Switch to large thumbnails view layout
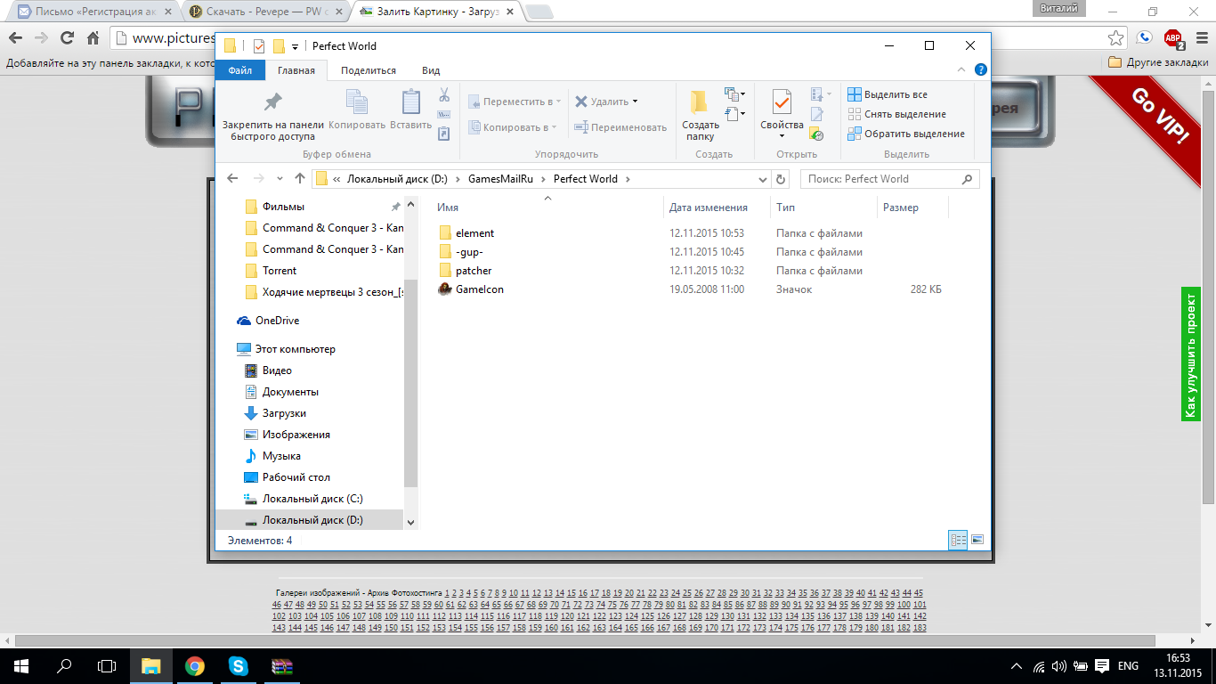Viewport: 1216px width, 684px height. (977, 540)
